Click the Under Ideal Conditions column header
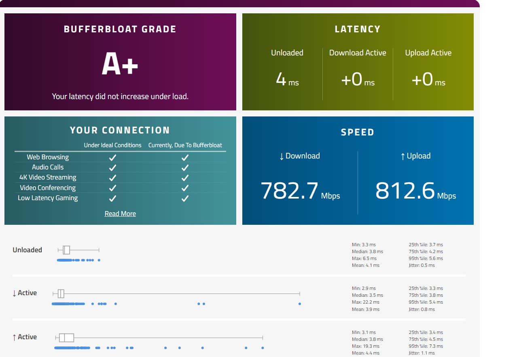The width and height of the screenshot is (519, 357). point(112,145)
